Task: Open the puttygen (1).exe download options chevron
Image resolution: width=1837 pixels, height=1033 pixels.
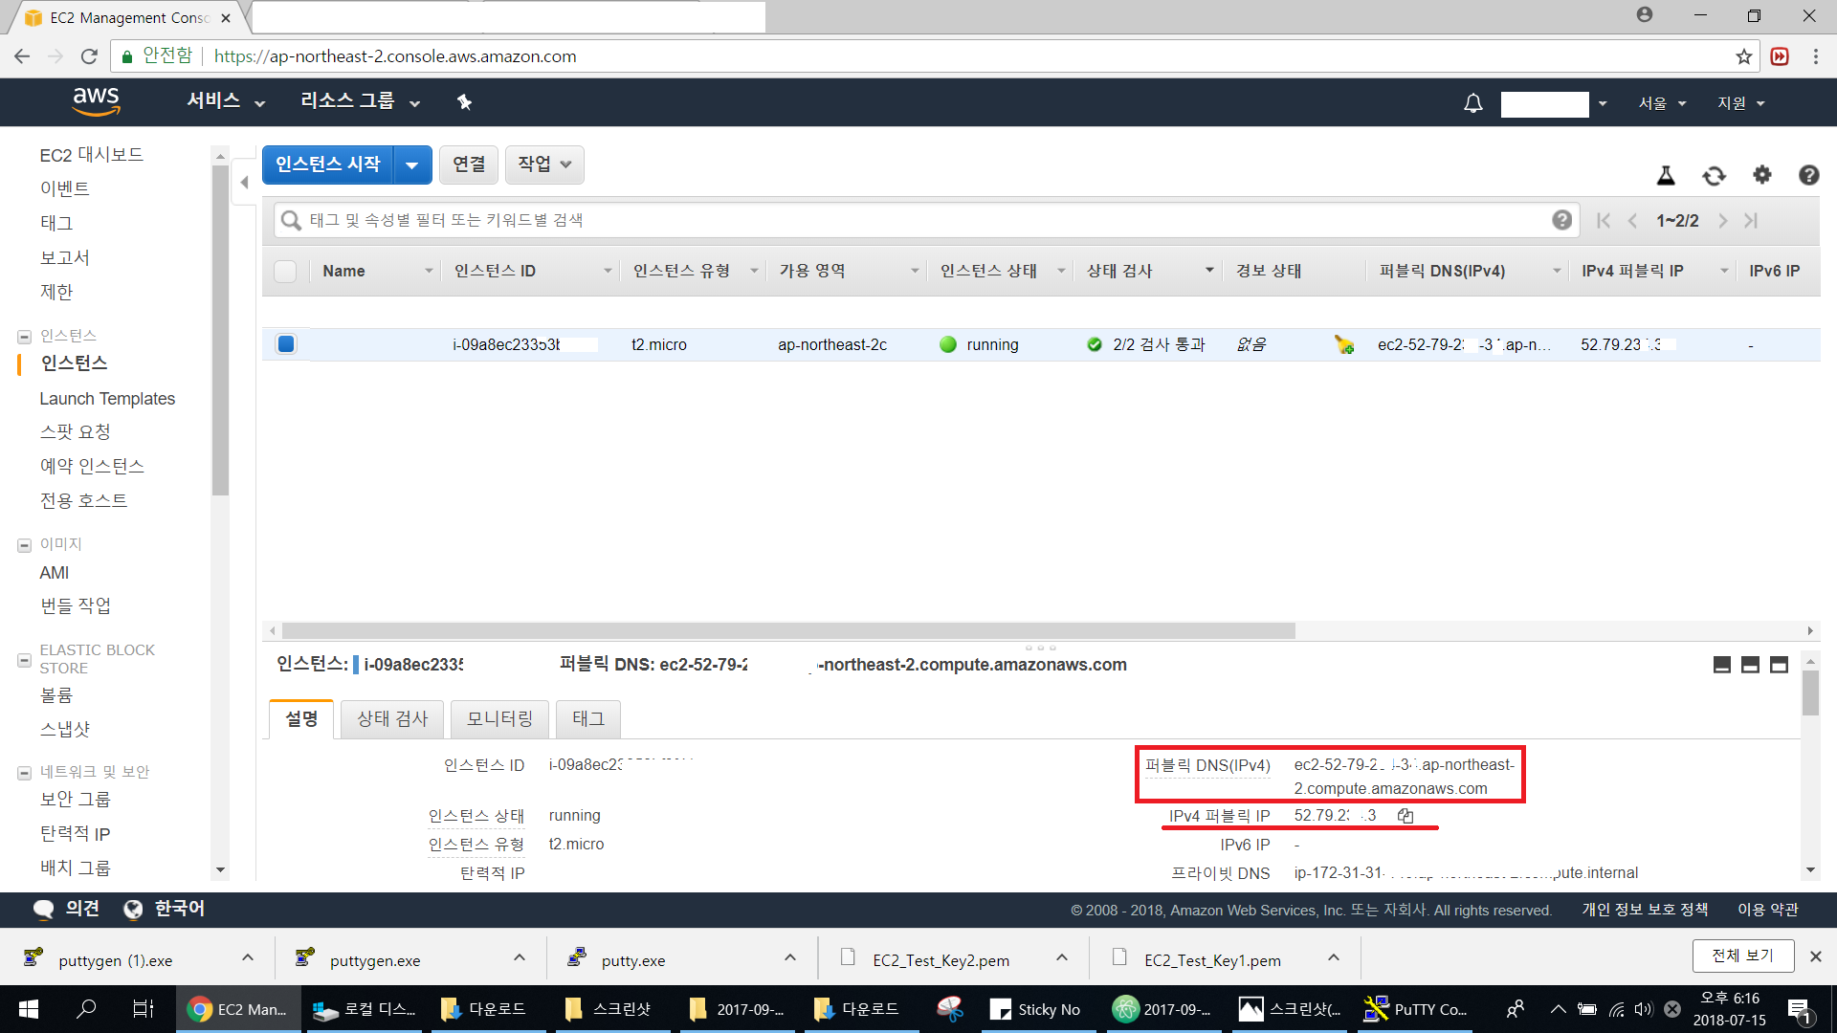Action: (x=248, y=957)
